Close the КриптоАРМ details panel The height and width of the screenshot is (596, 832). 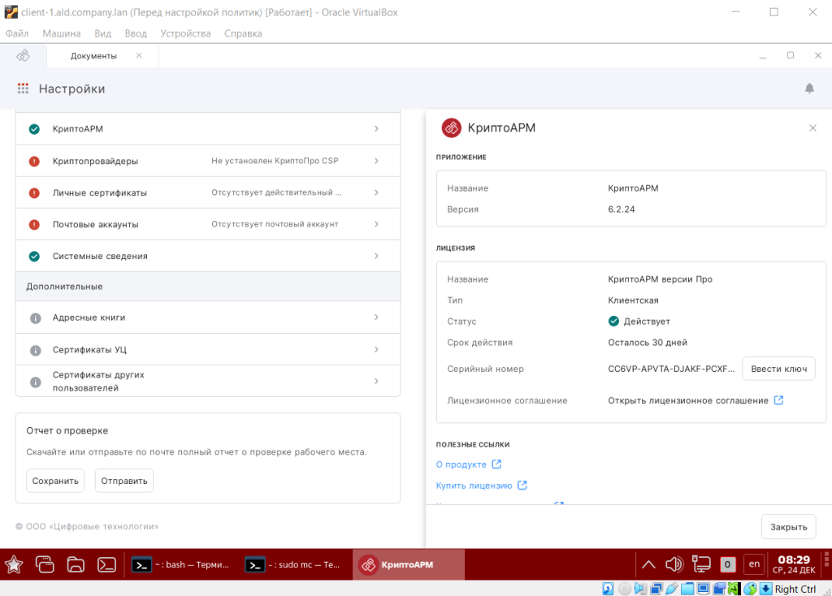(812, 128)
